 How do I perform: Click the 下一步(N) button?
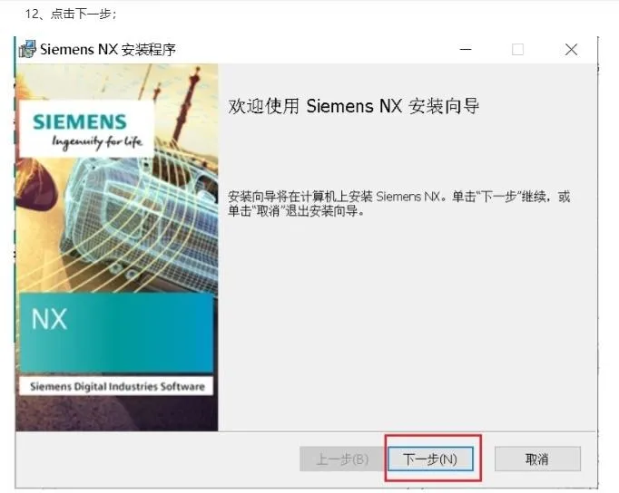pyautogui.click(x=430, y=459)
